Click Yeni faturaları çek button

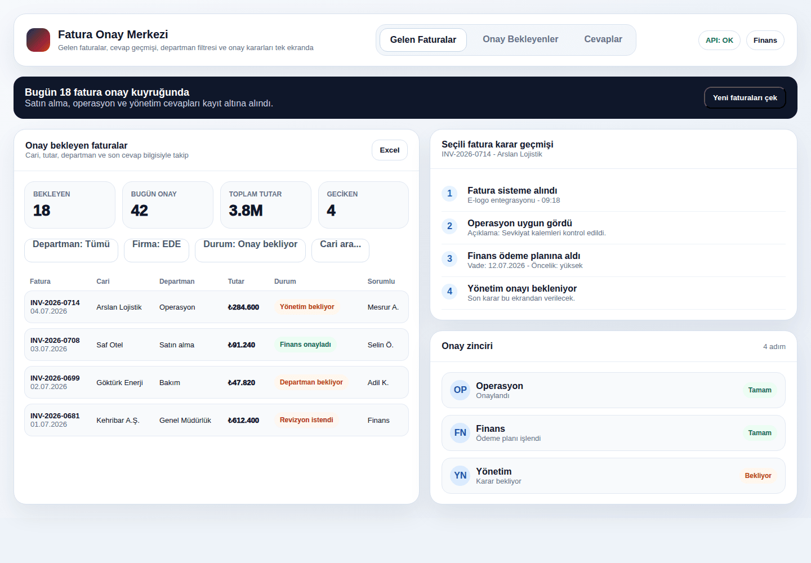[745, 98]
